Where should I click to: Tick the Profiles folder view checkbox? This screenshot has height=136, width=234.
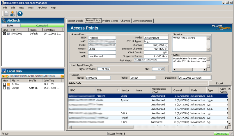[x=4, y=84]
